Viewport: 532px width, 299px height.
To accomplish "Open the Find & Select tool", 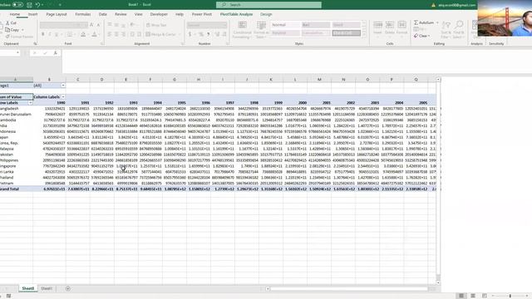I will coord(459,30).
